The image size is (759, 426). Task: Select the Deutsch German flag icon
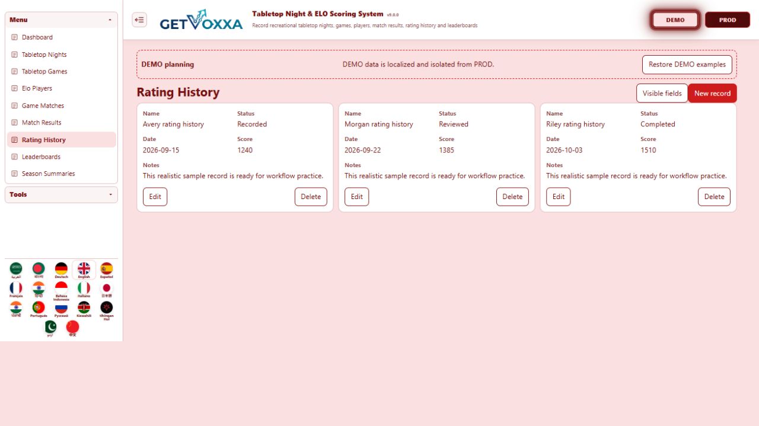pos(61,270)
